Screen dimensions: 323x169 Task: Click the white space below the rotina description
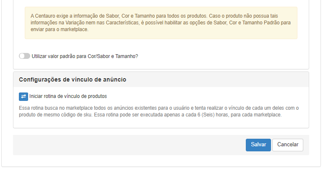[161, 123]
